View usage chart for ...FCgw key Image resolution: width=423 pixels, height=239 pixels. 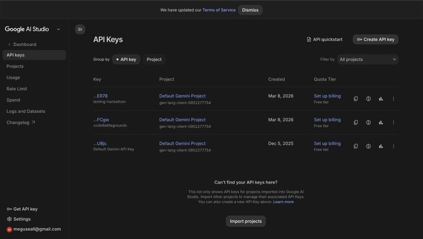(380, 122)
